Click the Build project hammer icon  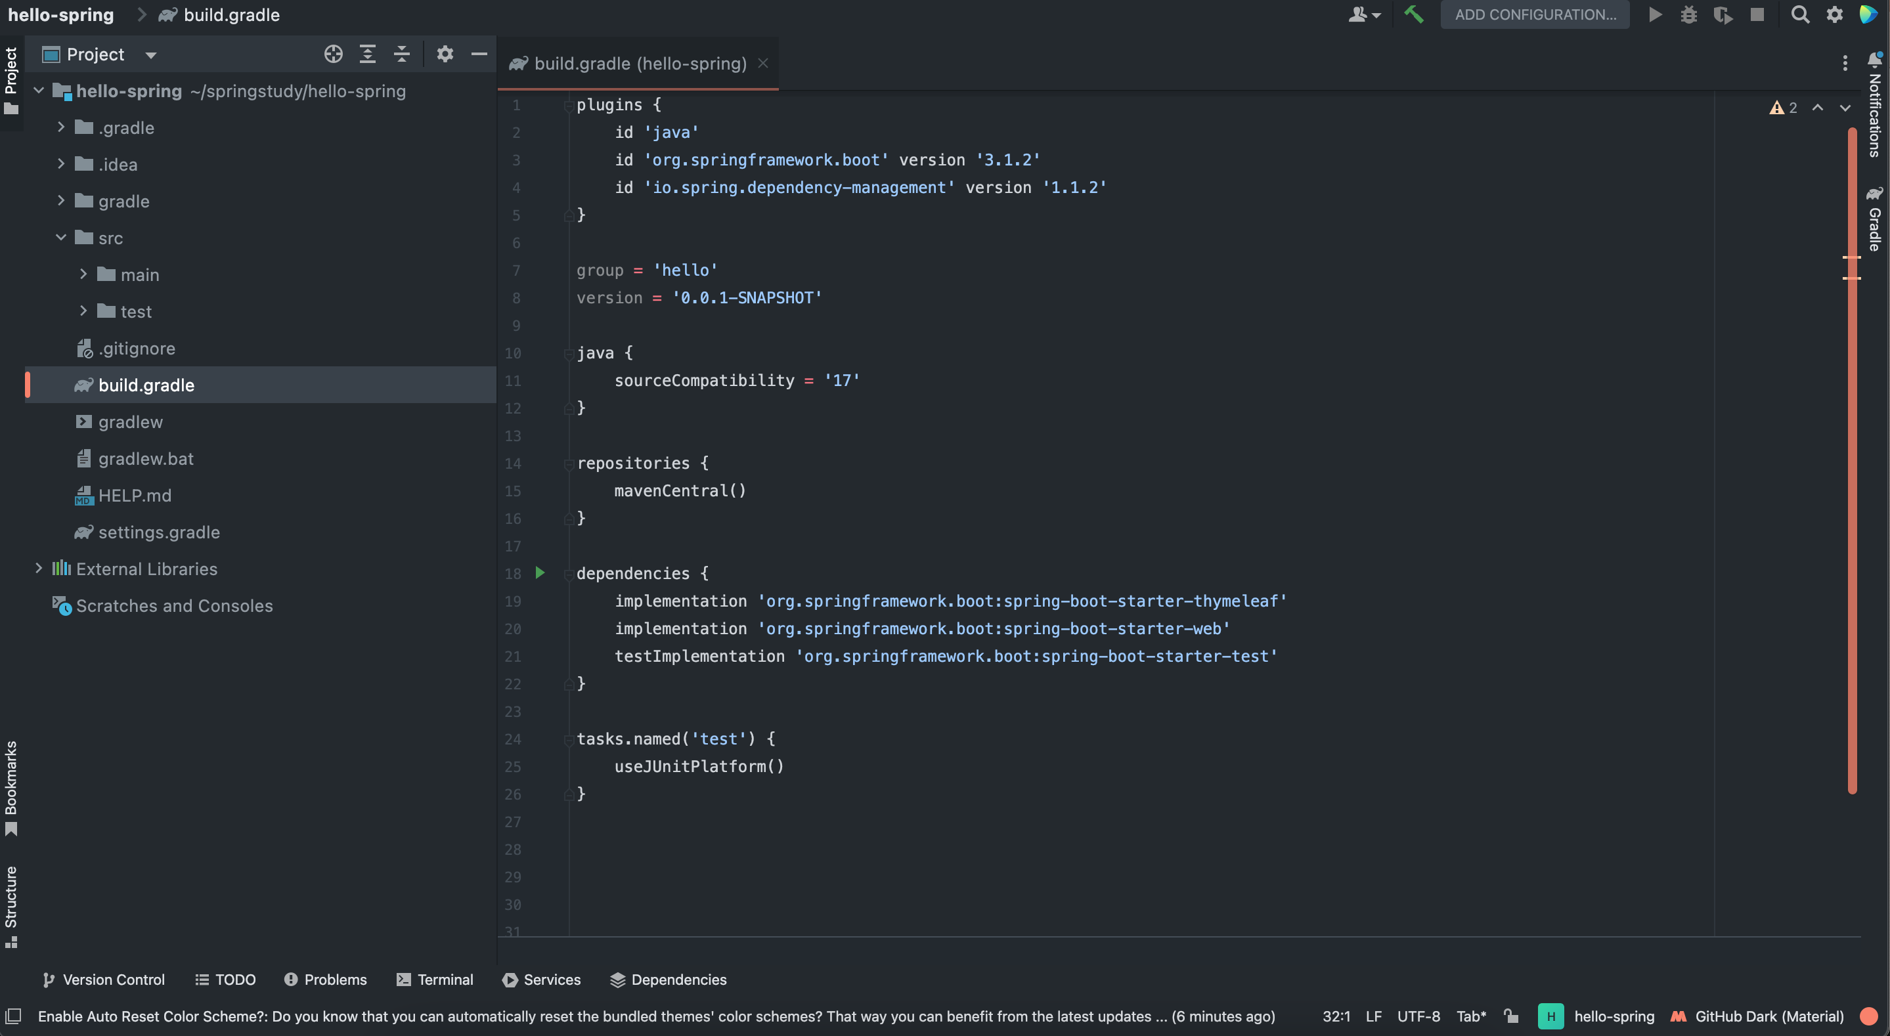tap(1413, 14)
